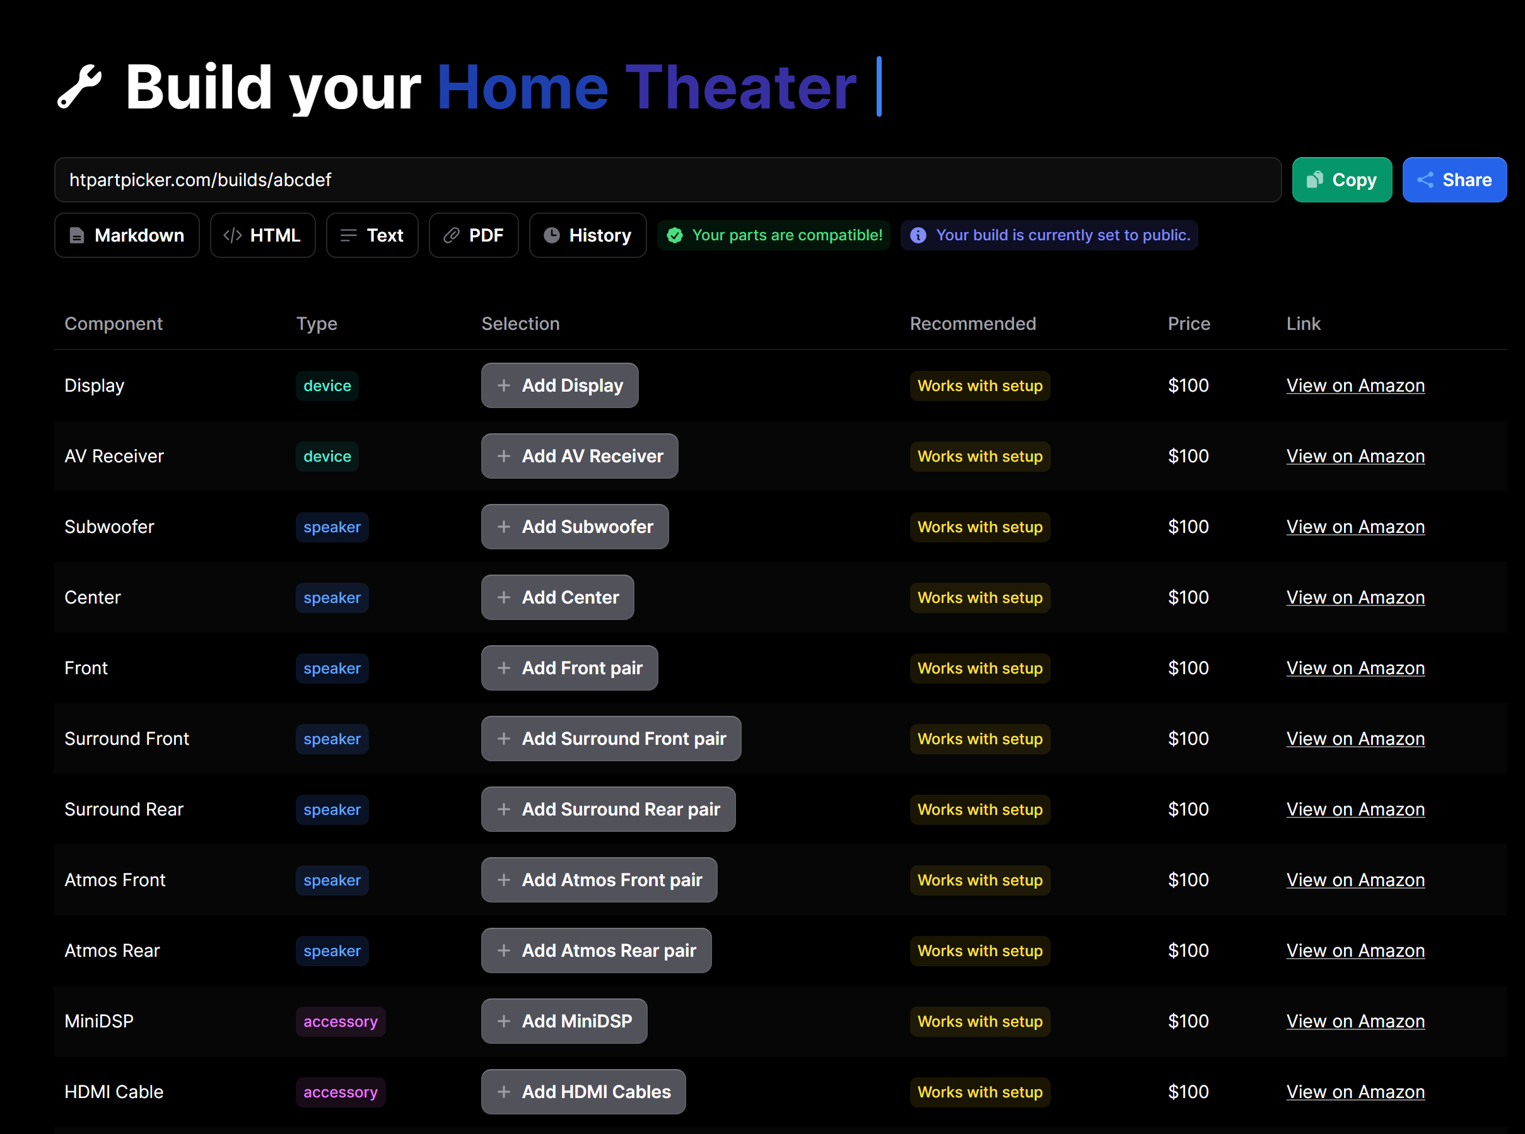The image size is (1525, 1134).
Task: Add HDMI Cables
Action: pos(583,1093)
